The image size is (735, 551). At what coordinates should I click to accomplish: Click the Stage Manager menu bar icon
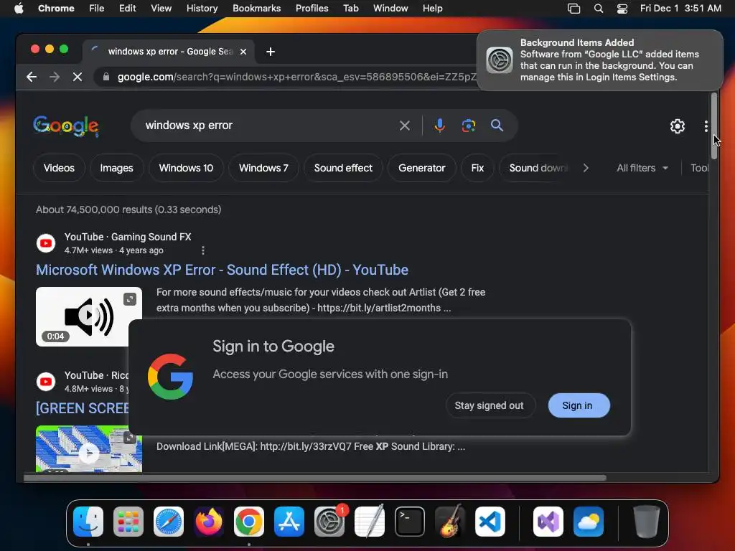(x=574, y=9)
